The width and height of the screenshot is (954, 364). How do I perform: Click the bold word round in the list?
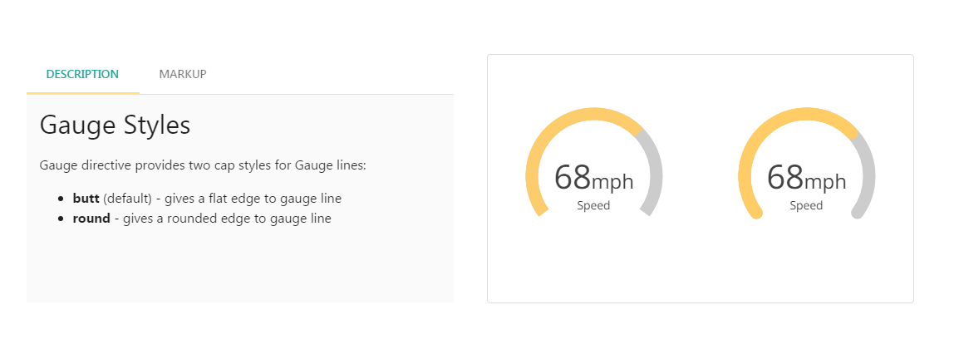(x=91, y=219)
